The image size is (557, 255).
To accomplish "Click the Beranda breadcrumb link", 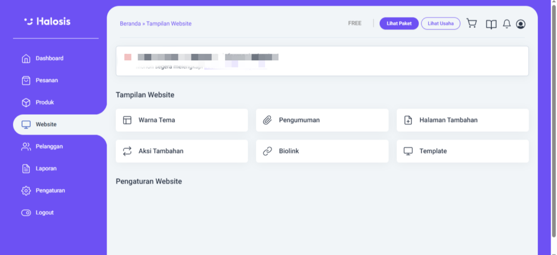I will tap(130, 24).
